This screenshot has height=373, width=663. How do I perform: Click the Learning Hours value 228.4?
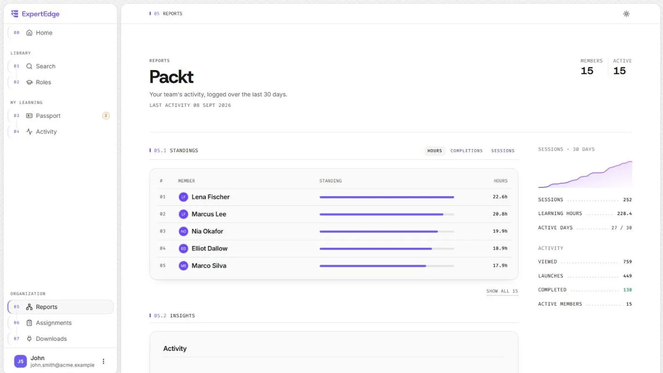624,214
